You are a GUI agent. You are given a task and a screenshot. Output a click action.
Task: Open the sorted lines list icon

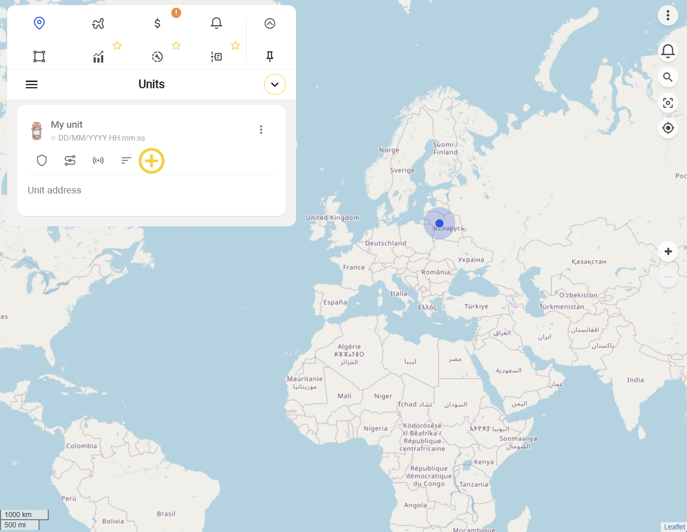126,161
